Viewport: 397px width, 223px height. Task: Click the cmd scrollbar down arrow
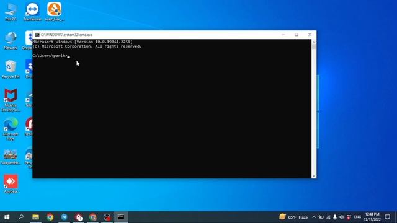pos(314,176)
